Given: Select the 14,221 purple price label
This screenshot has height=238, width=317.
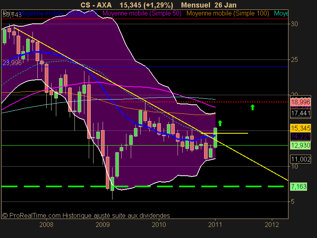Looking at the screenshot, I should (300, 136).
